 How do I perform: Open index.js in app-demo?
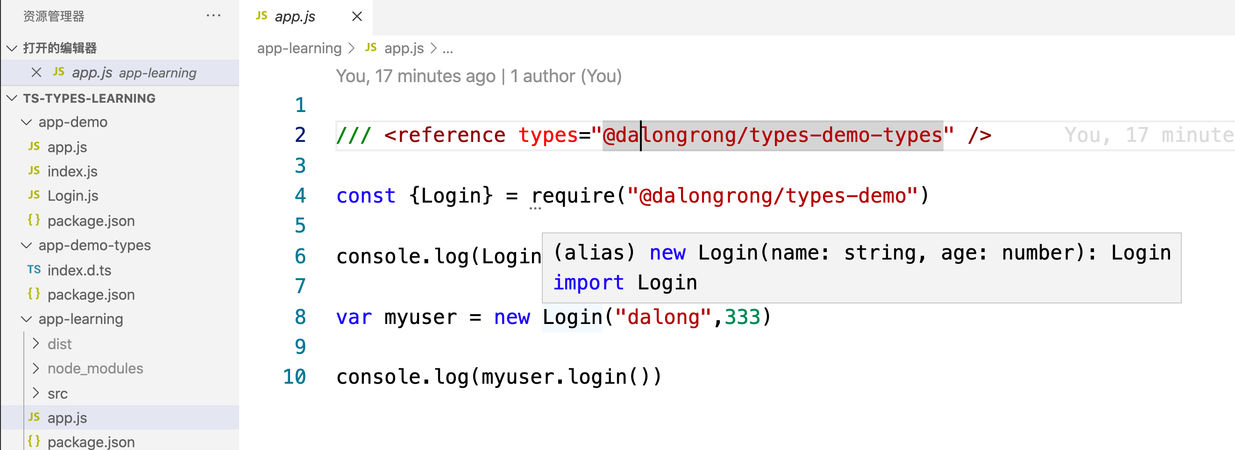(x=120, y=171)
